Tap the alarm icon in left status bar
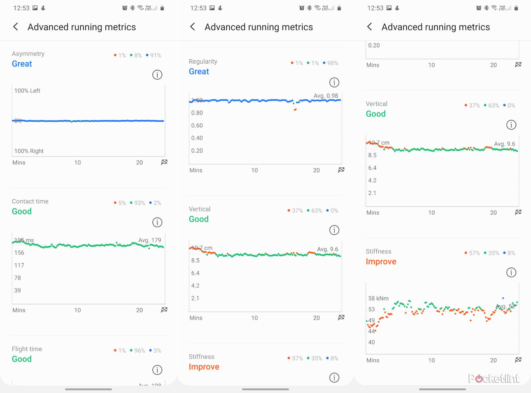Screen dimensions: 531x393 pos(125,8)
